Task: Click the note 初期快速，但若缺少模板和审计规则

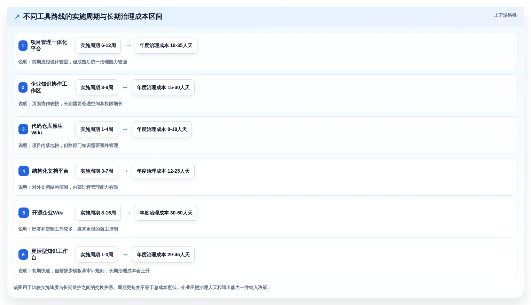Action: pos(68,271)
